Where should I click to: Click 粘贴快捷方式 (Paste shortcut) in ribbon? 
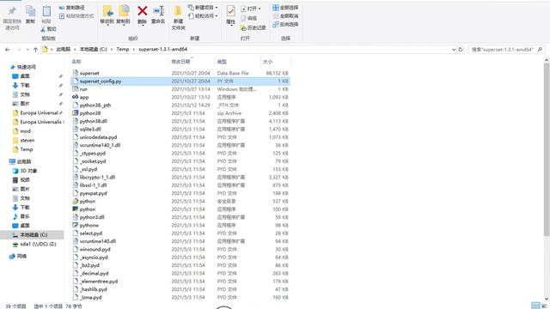pyautogui.click(x=76, y=16)
